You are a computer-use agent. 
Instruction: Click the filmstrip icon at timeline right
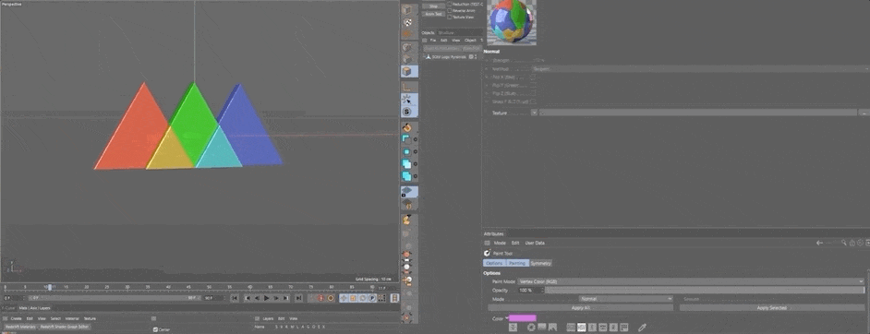click(394, 298)
